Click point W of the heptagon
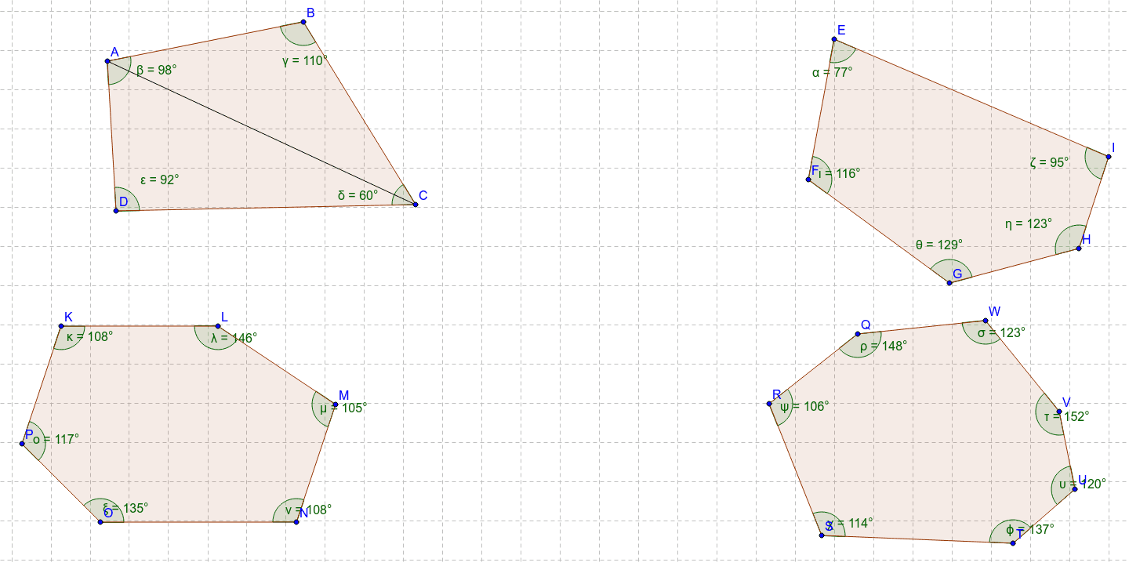Viewport: 1129px width, 566px height. point(986,321)
